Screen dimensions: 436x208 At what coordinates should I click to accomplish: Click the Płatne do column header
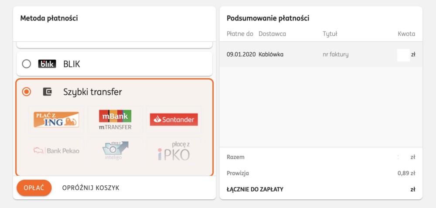coord(240,34)
